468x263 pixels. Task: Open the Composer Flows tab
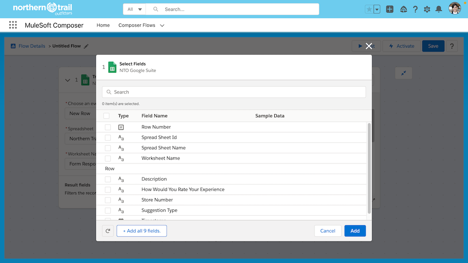[137, 25]
